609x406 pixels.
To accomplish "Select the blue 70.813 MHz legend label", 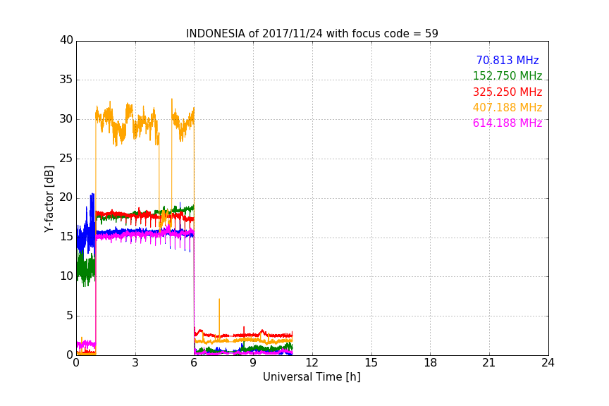I will tap(508, 60).
